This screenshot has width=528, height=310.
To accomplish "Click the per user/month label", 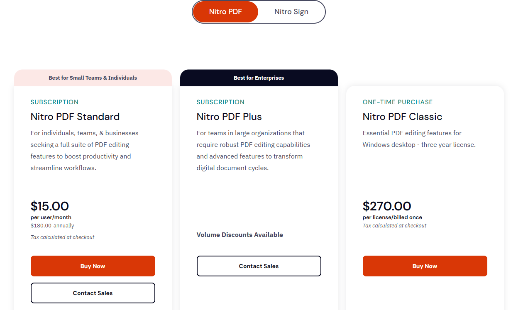I will pyautogui.click(x=51, y=217).
